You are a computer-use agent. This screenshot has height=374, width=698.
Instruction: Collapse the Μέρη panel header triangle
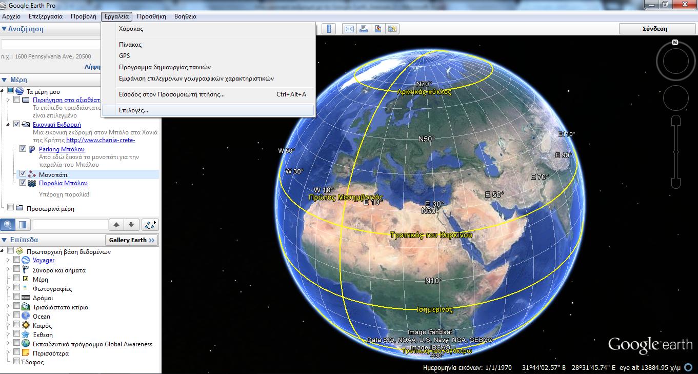[x=4, y=80]
